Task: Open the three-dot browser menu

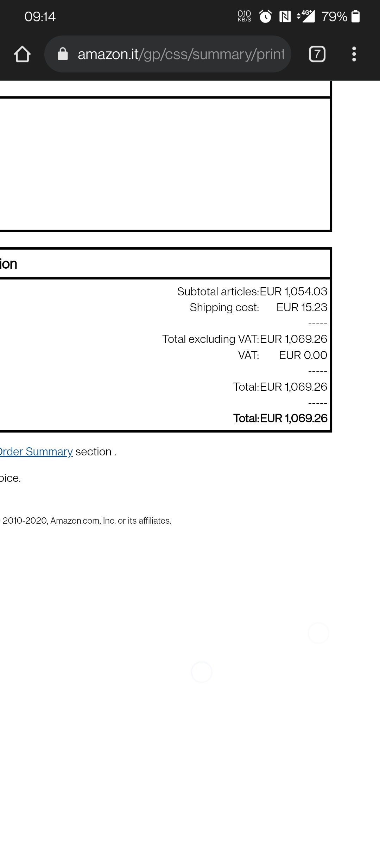Action: click(354, 54)
